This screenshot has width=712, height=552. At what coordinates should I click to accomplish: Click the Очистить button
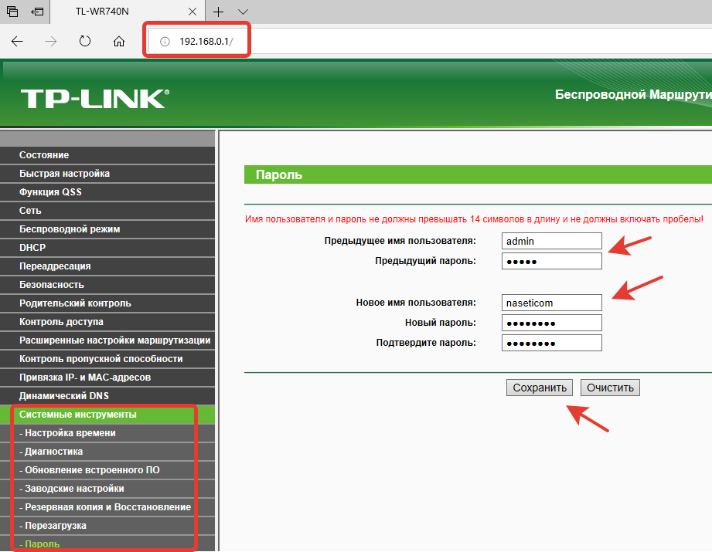coord(610,388)
